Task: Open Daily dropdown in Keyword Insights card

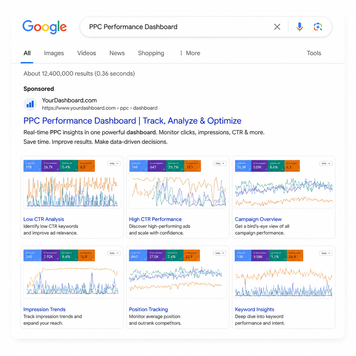Action: 326,253
